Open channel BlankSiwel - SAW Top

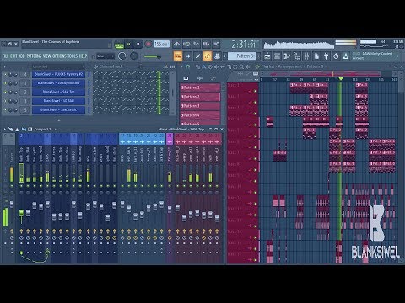pyautogui.click(x=58, y=92)
